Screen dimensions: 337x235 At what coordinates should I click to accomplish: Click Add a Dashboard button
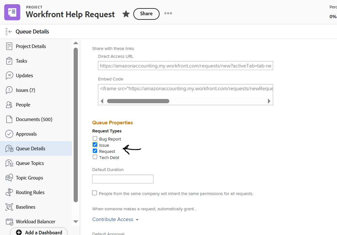tap(39, 232)
